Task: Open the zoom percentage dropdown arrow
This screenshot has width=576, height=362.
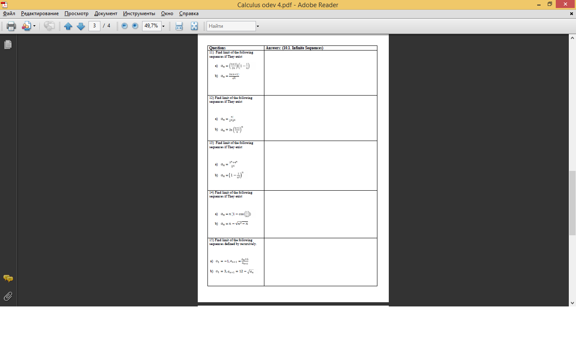Action: [x=163, y=26]
